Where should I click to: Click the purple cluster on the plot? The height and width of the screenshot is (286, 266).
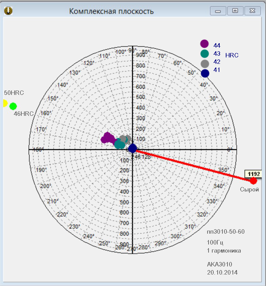[108, 138]
